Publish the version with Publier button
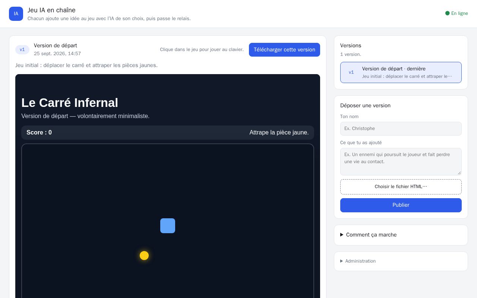This screenshot has width=477, height=298. click(401, 205)
